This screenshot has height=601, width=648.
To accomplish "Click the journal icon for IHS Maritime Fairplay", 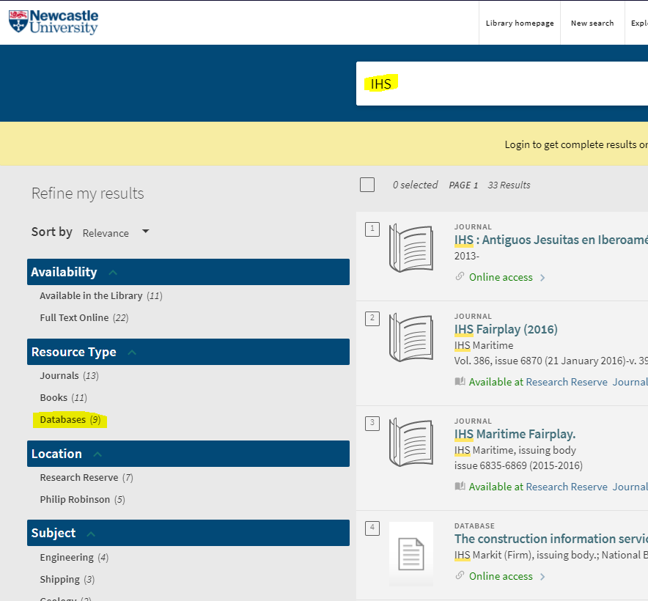I will 410,443.
